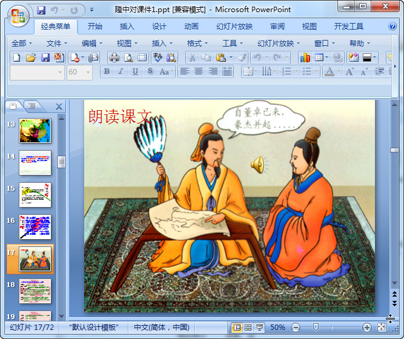This screenshot has height=339, width=404.
Task: Select slide 18 thumbnail
Action: (x=35, y=291)
